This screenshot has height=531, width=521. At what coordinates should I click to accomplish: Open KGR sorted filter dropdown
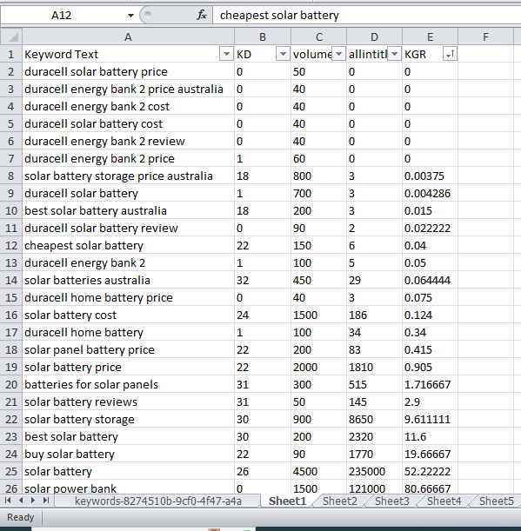point(450,54)
